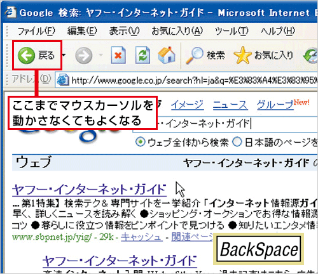
Task: Click the IE page icon in address bar
Action: [63, 80]
